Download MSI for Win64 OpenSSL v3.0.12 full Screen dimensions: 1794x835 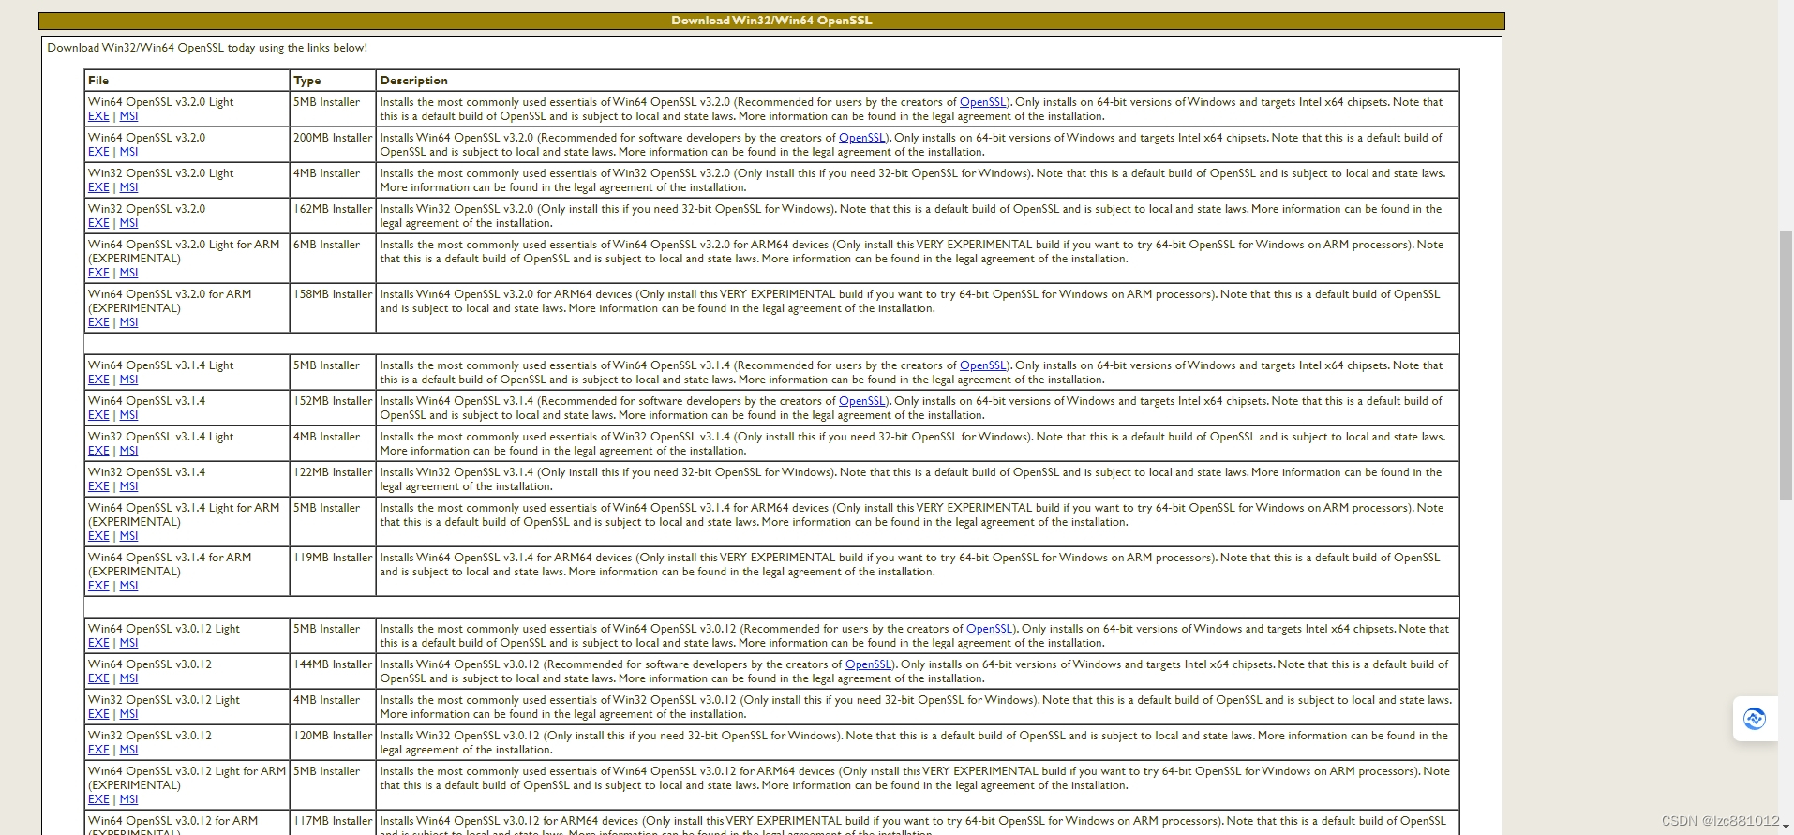128,678
